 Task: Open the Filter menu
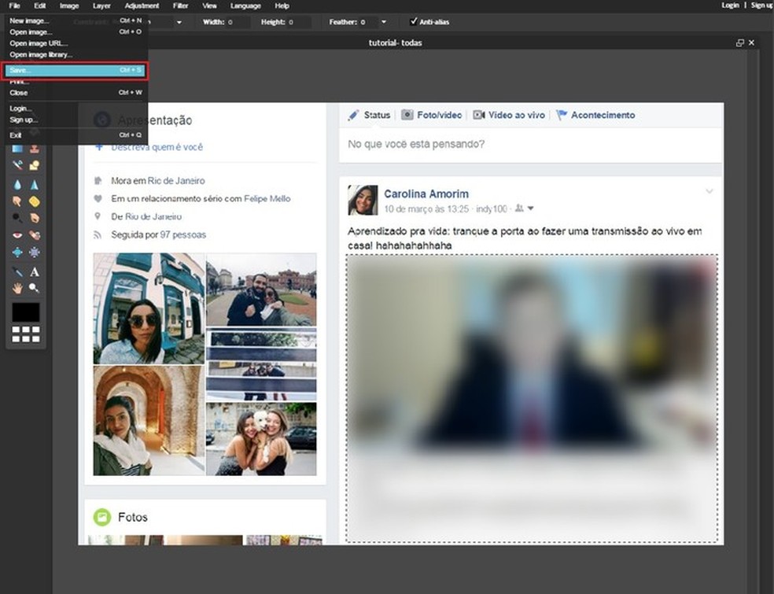(x=180, y=6)
